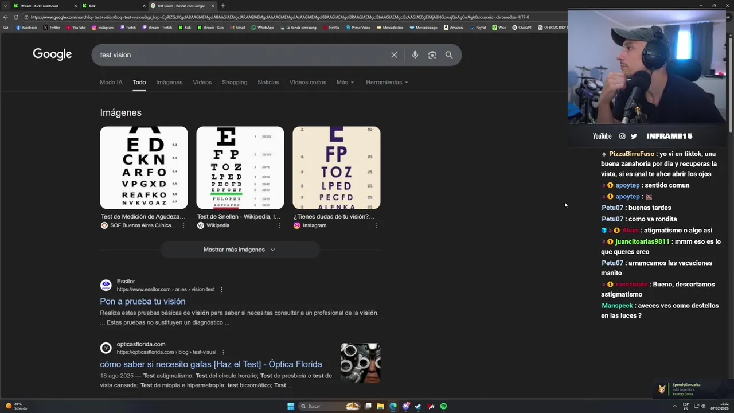
Task: Open weather widget showing 26°C
Action: 16,406
